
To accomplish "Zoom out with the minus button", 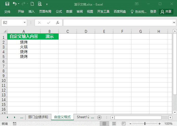I will pos(130,124).
